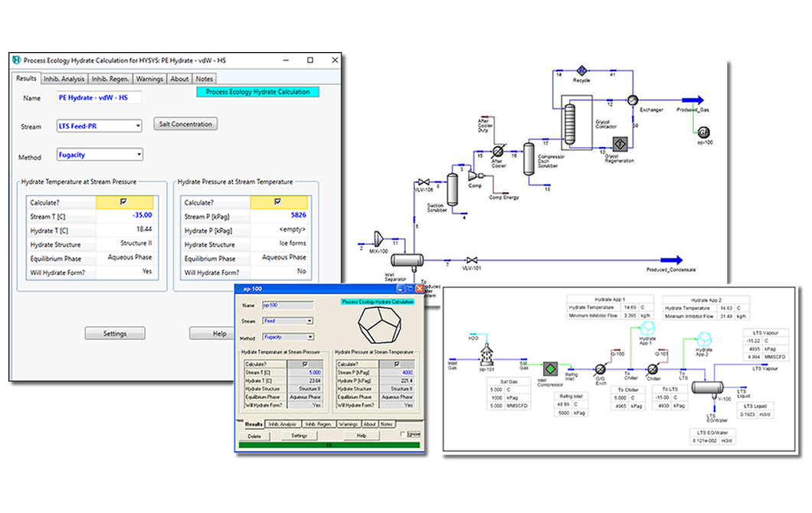Select the After Cooler icon
The height and width of the screenshot is (513, 812).
[498, 151]
